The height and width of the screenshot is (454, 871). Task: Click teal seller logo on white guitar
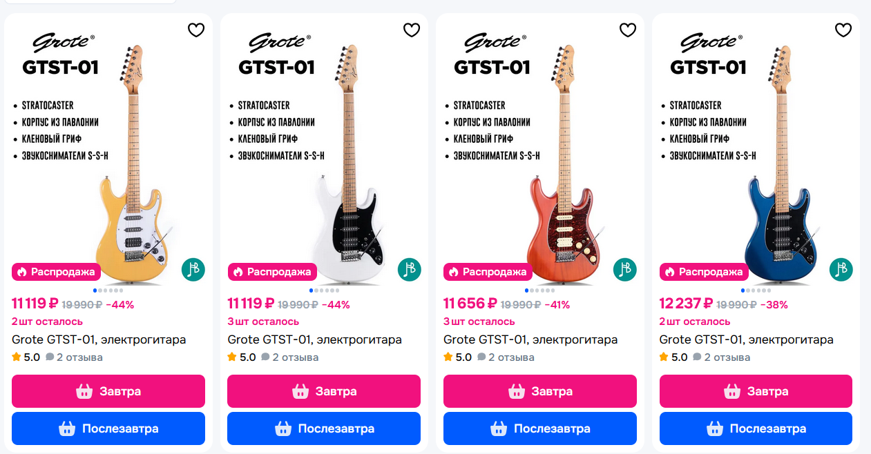410,270
